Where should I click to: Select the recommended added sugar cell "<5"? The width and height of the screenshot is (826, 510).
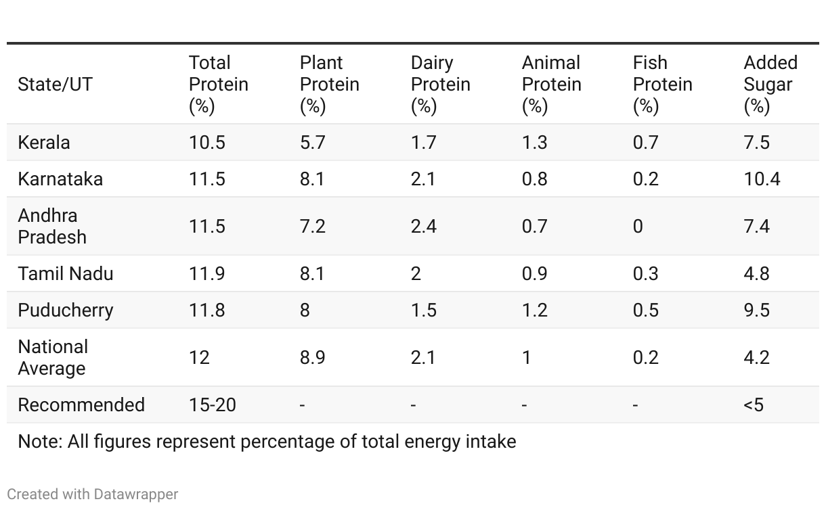pyautogui.click(x=754, y=405)
